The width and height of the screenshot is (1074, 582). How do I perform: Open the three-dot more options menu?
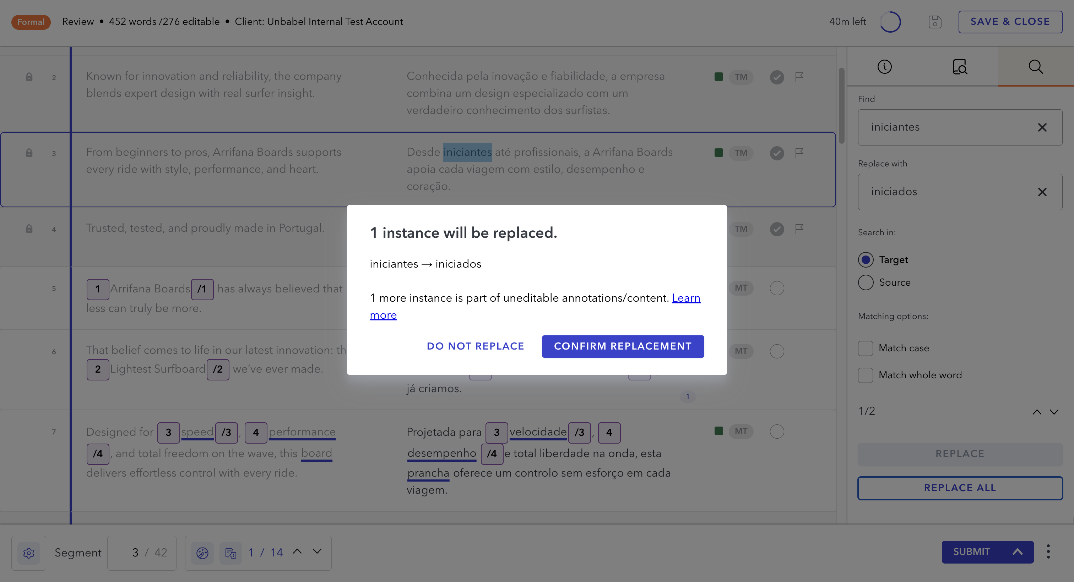1048,551
